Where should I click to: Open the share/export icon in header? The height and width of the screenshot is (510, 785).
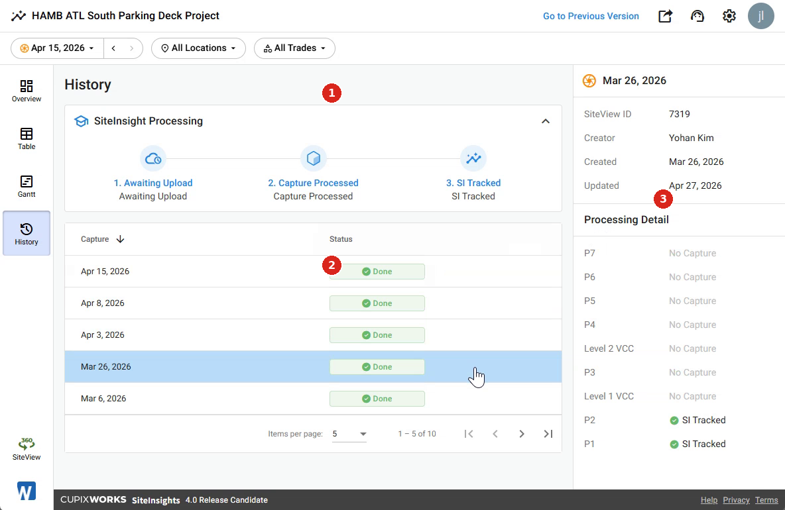(665, 16)
